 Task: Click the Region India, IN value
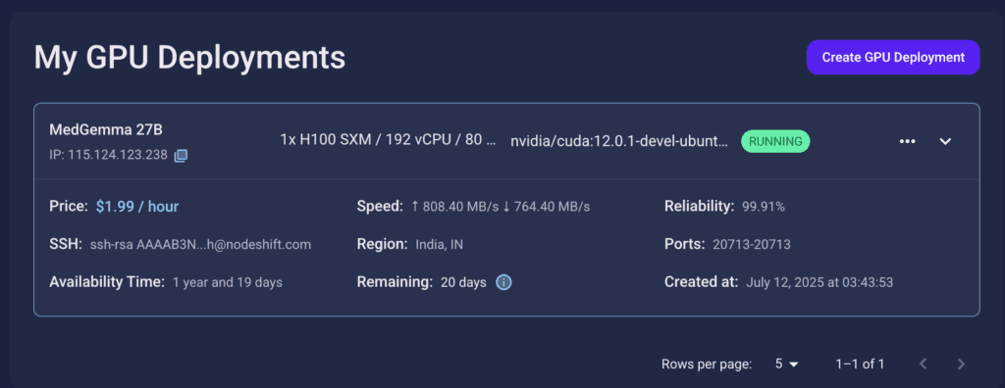click(439, 245)
